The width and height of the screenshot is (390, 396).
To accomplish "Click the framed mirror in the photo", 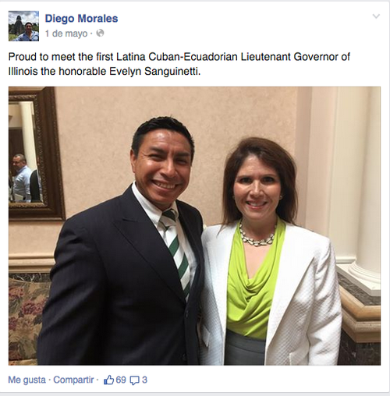I will [35, 154].
